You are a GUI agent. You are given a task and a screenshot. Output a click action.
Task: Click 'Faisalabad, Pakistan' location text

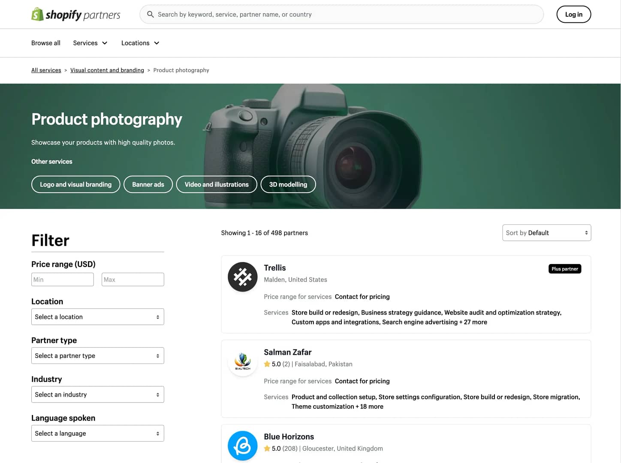(323, 364)
